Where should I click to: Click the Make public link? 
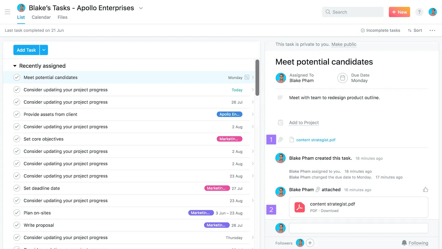[344, 44]
